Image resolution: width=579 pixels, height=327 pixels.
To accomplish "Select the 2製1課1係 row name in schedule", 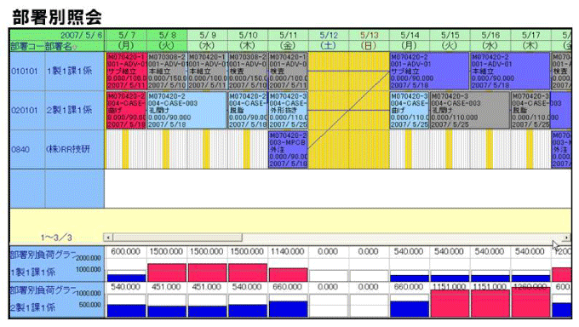I will pos(69,110).
